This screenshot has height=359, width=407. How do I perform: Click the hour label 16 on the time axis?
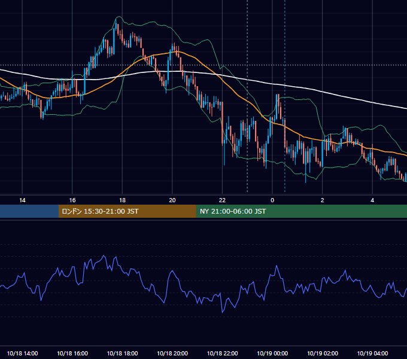click(72, 200)
